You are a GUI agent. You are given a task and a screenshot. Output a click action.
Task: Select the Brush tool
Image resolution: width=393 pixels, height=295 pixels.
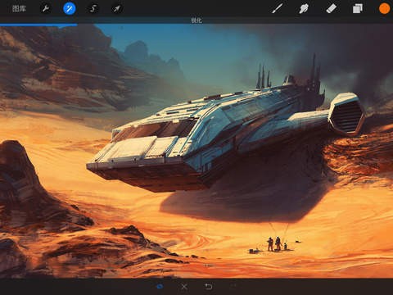coord(278,8)
